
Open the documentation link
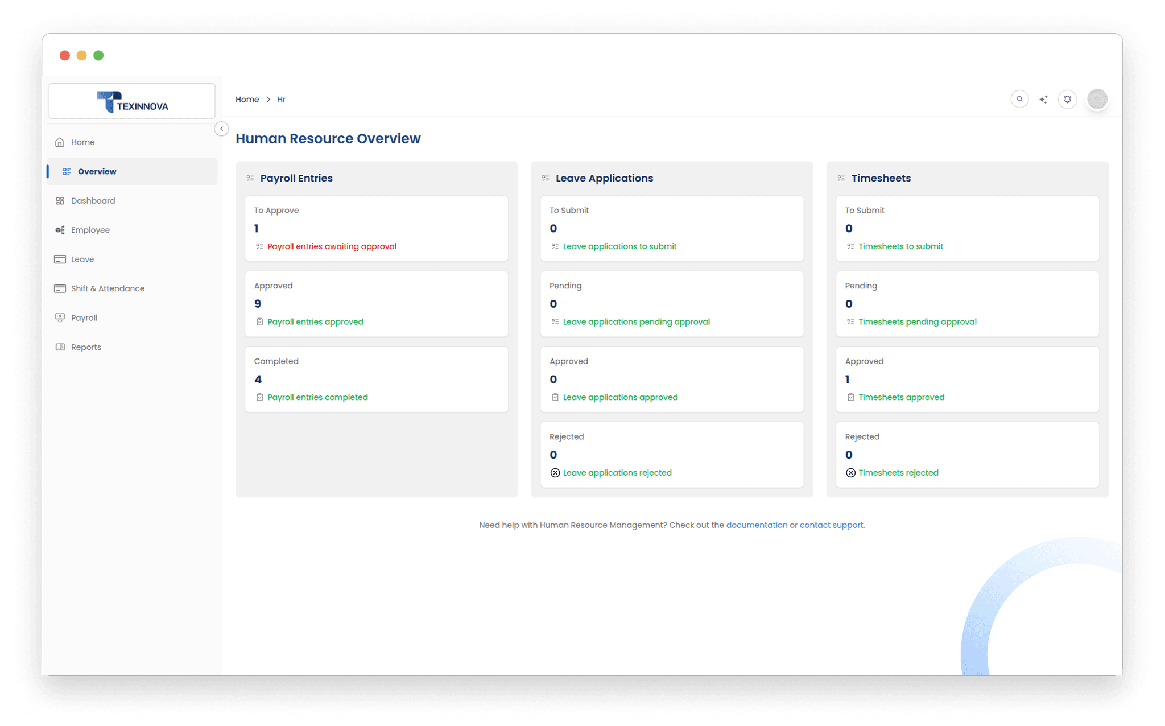pyautogui.click(x=757, y=525)
